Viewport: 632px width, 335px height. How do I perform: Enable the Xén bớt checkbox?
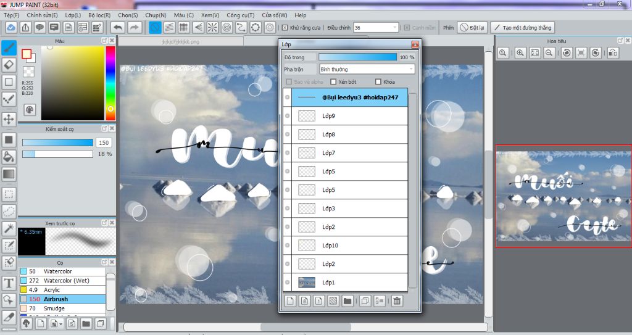333,82
